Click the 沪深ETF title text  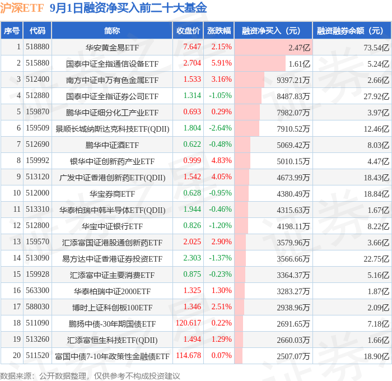[x=22, y=8]
